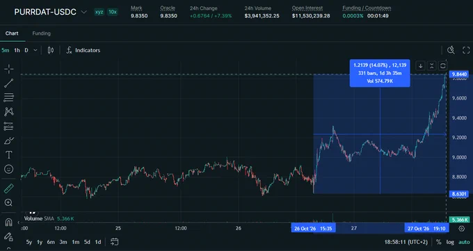Open the PURRDAT-USDC pair selector dropdown
The width and height of the screenshot is (473, 251).
[x=84, y=12]
